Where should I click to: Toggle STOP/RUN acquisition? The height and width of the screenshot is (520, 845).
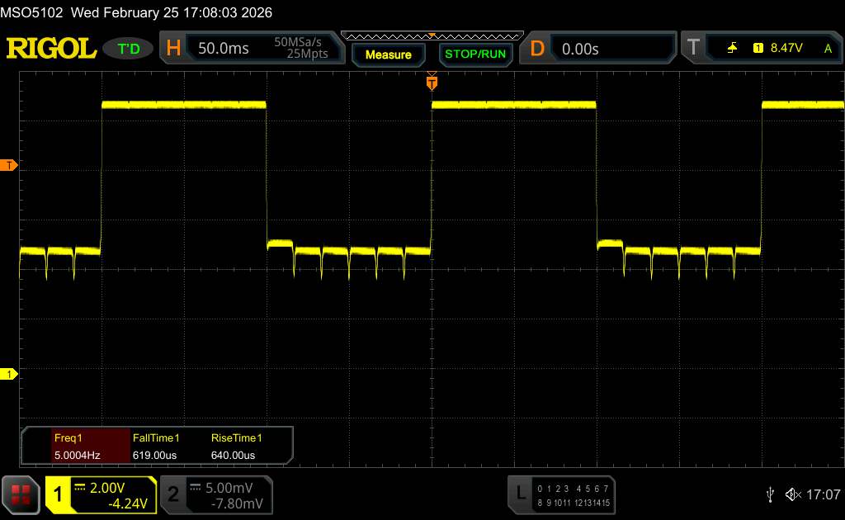tap(474, 54)
